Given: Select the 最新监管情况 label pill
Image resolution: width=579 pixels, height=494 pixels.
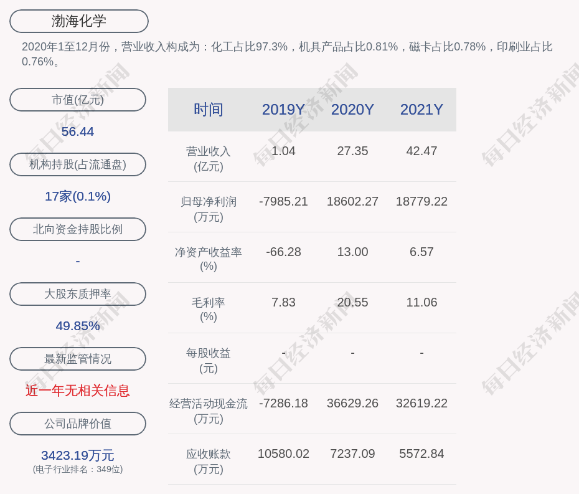Looking at the screenshot, I should coord(78,359).
